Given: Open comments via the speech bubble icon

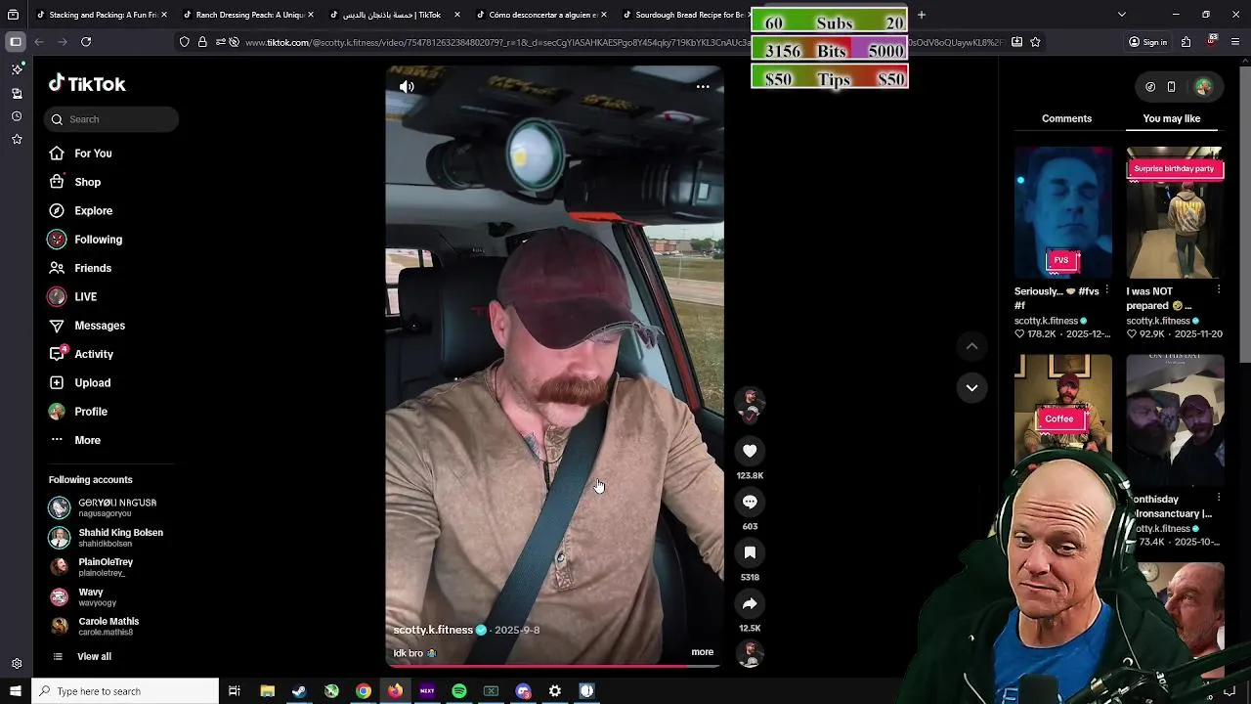Looking at the screenshot, I should [750, 502].
